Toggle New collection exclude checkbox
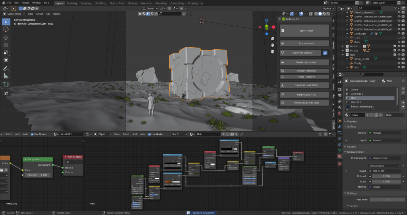Screen dimensions: 407x215 point(395,55)
